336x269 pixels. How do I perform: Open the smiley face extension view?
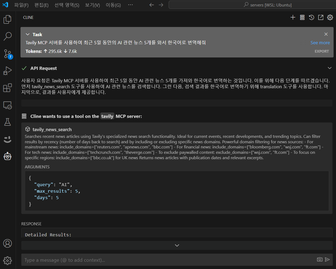click(8, 139)
